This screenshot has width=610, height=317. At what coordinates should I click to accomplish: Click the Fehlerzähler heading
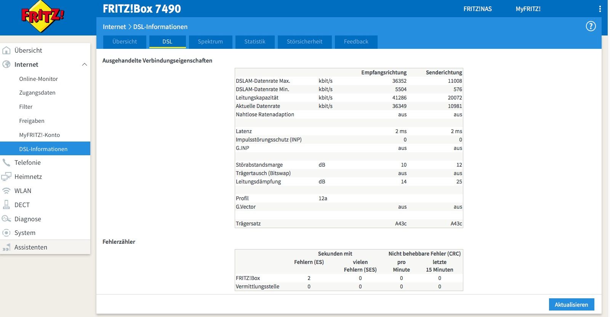click(x=119, y=241)
